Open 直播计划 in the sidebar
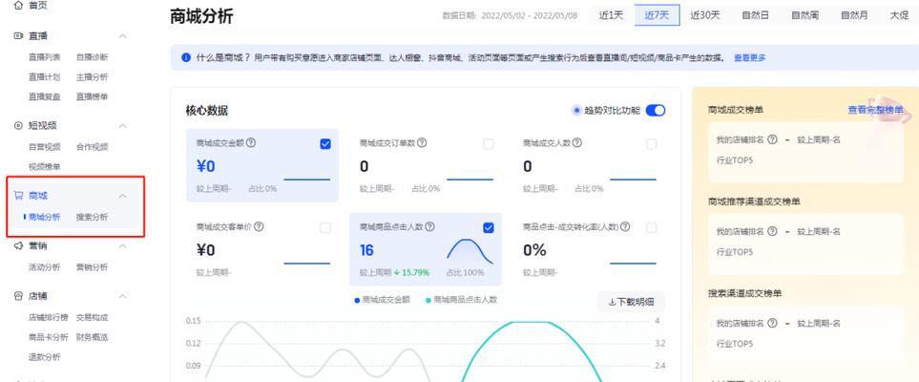This screenshot has height=382, width=919. 45,76
